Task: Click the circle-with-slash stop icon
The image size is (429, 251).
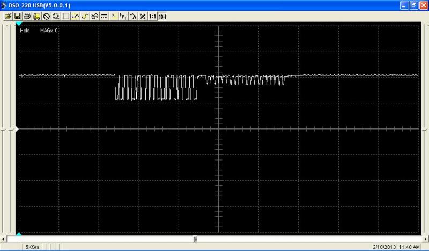Action: point(47,17)
